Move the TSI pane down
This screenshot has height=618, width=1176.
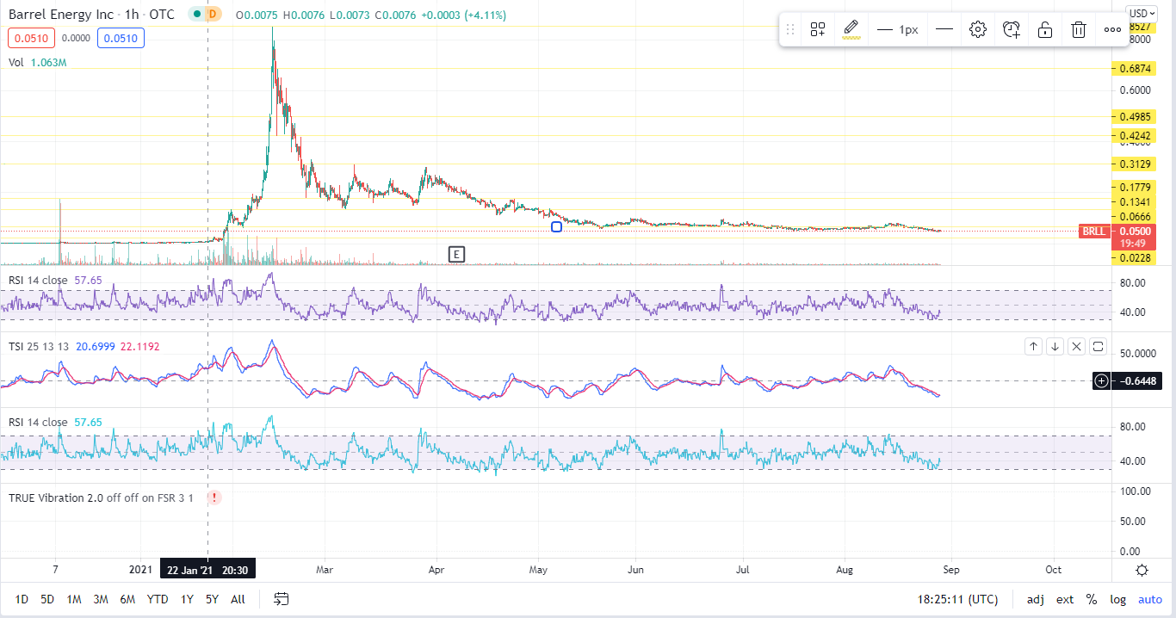click(1055, 347)
